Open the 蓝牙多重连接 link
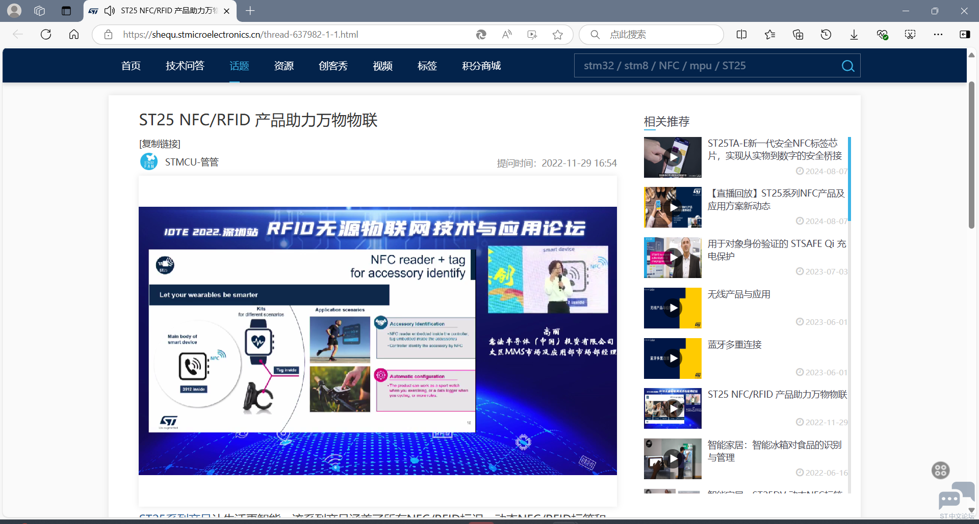The width and height of the screenshot is (979, 524). click(x=734, y=345)
